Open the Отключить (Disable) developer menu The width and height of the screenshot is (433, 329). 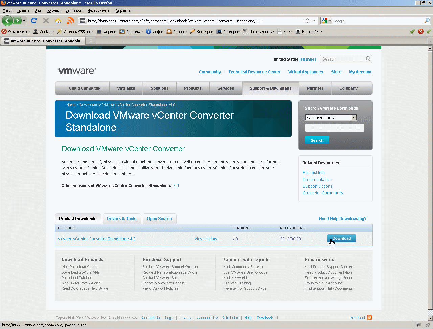pyautogui.click(x=16, y=32)
